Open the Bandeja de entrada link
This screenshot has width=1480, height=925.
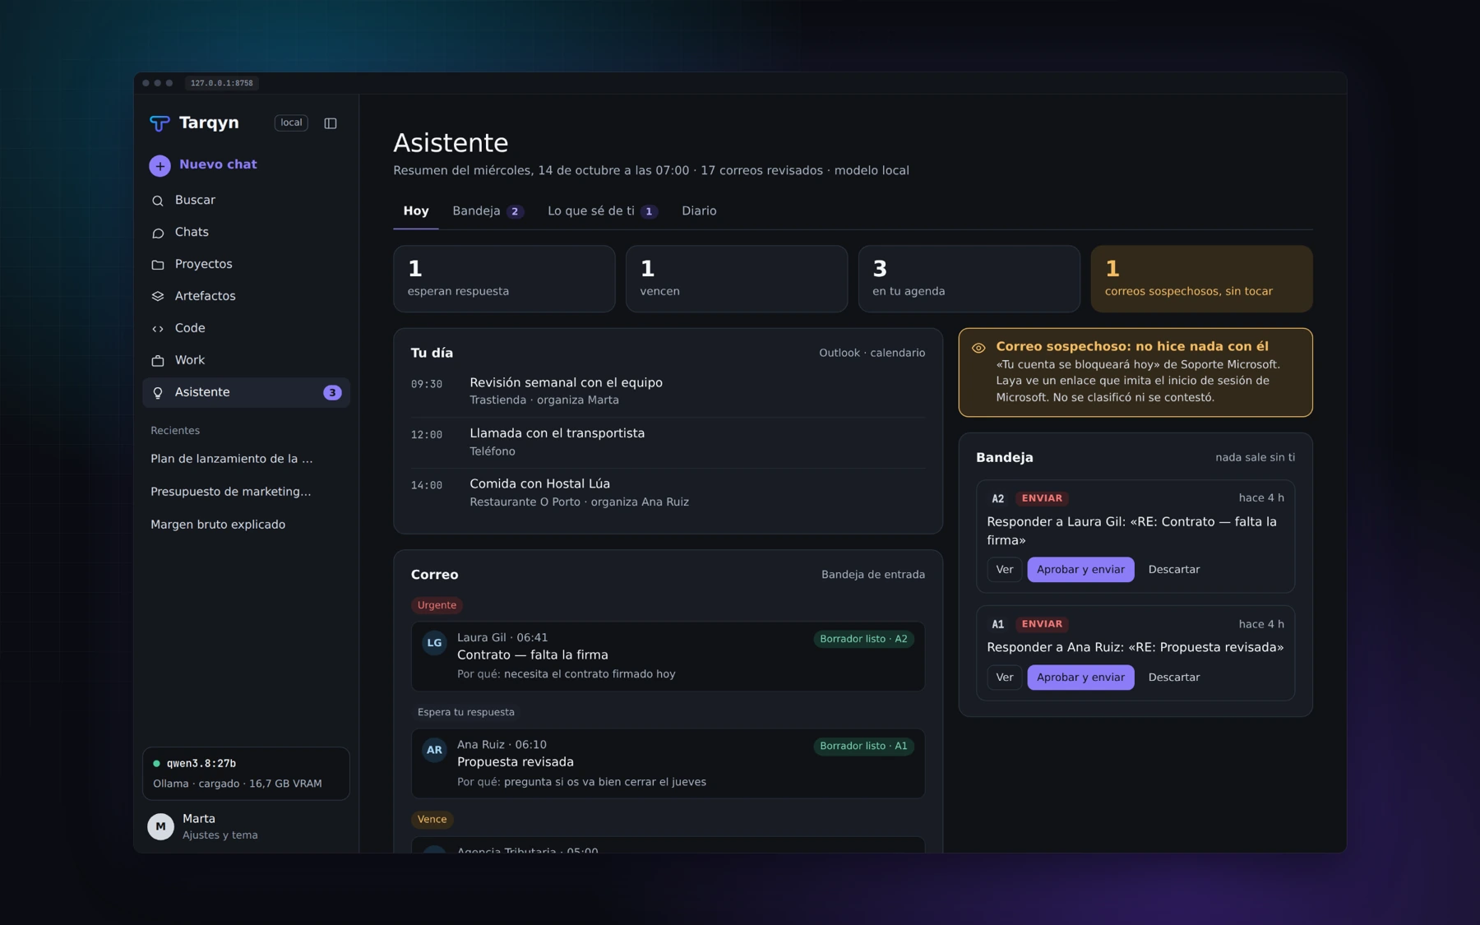872,575
